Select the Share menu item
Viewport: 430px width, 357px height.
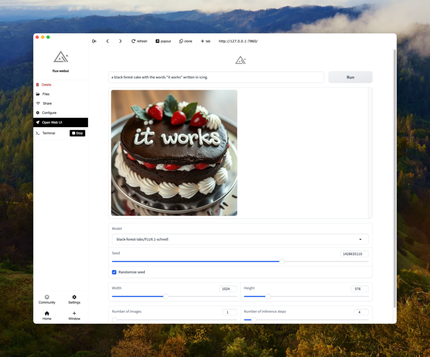point(60,103)
